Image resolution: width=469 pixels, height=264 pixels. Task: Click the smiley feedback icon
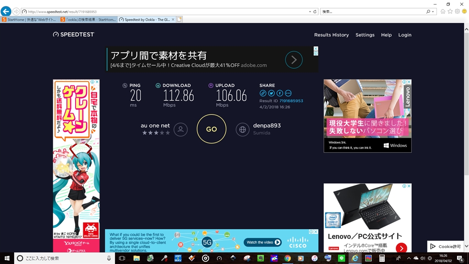(x=464, y=11)
